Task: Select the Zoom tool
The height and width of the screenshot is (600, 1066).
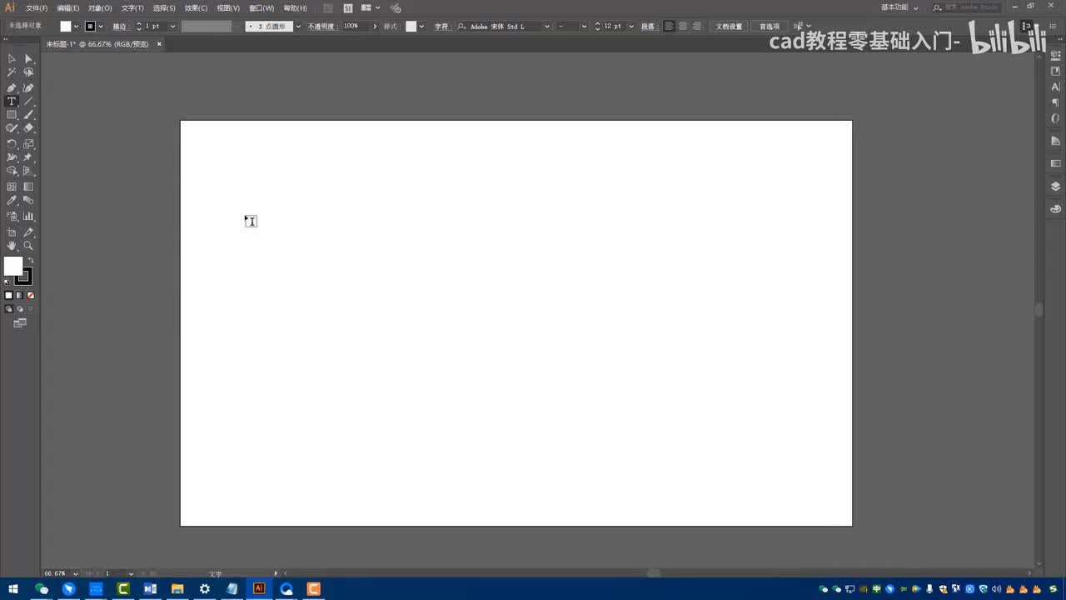Action: (28, 246)
